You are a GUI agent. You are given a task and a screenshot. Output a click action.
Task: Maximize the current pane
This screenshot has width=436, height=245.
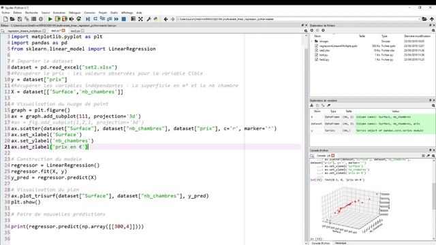[x=134, y=19]
